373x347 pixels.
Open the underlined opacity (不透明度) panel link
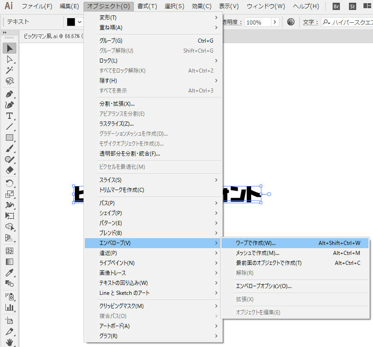pos(232,22)
